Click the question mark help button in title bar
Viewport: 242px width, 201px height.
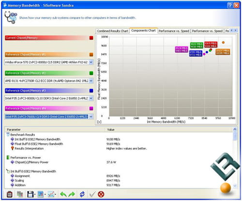[x=230, y=5]
